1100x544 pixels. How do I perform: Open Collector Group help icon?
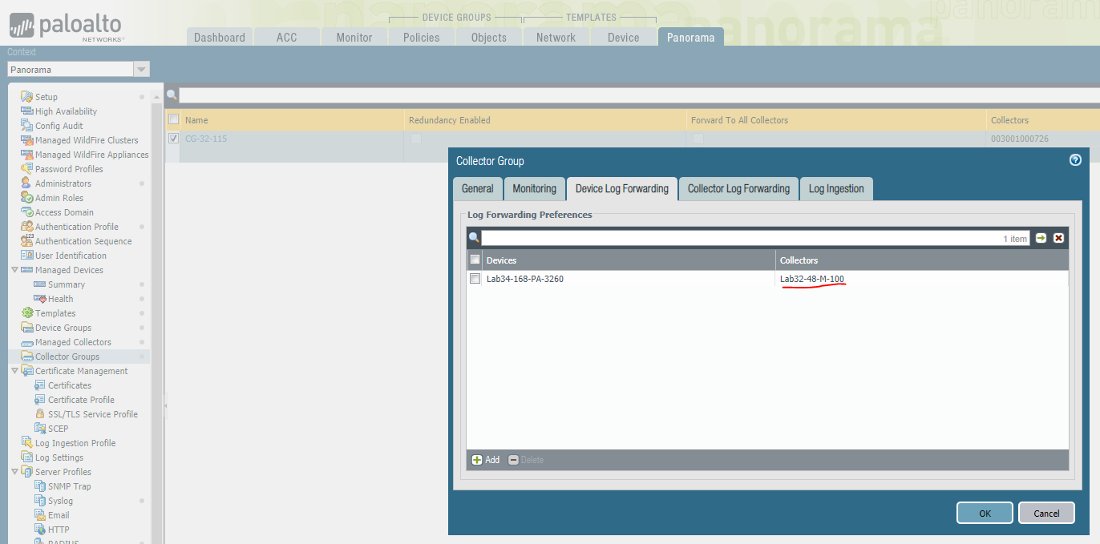coord(1076,160)
